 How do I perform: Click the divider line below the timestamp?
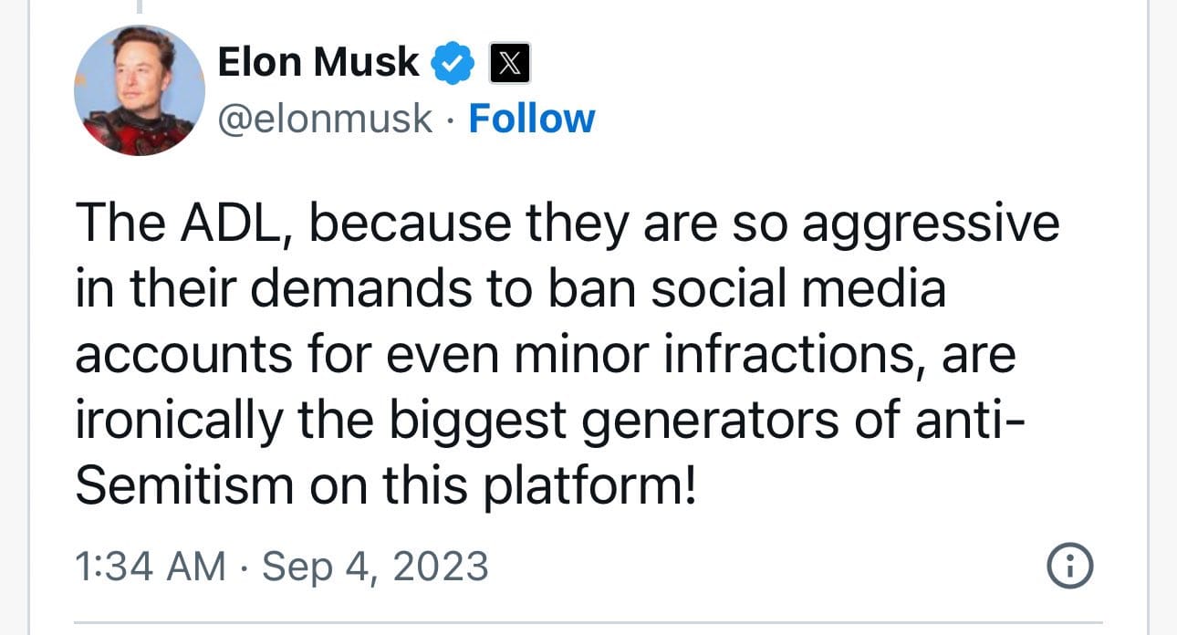(x=588, y=623)
